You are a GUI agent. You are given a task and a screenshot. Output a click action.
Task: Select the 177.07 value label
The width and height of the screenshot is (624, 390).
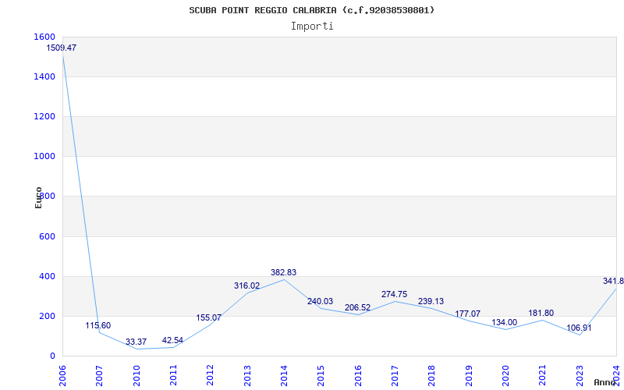pos(467,314)
